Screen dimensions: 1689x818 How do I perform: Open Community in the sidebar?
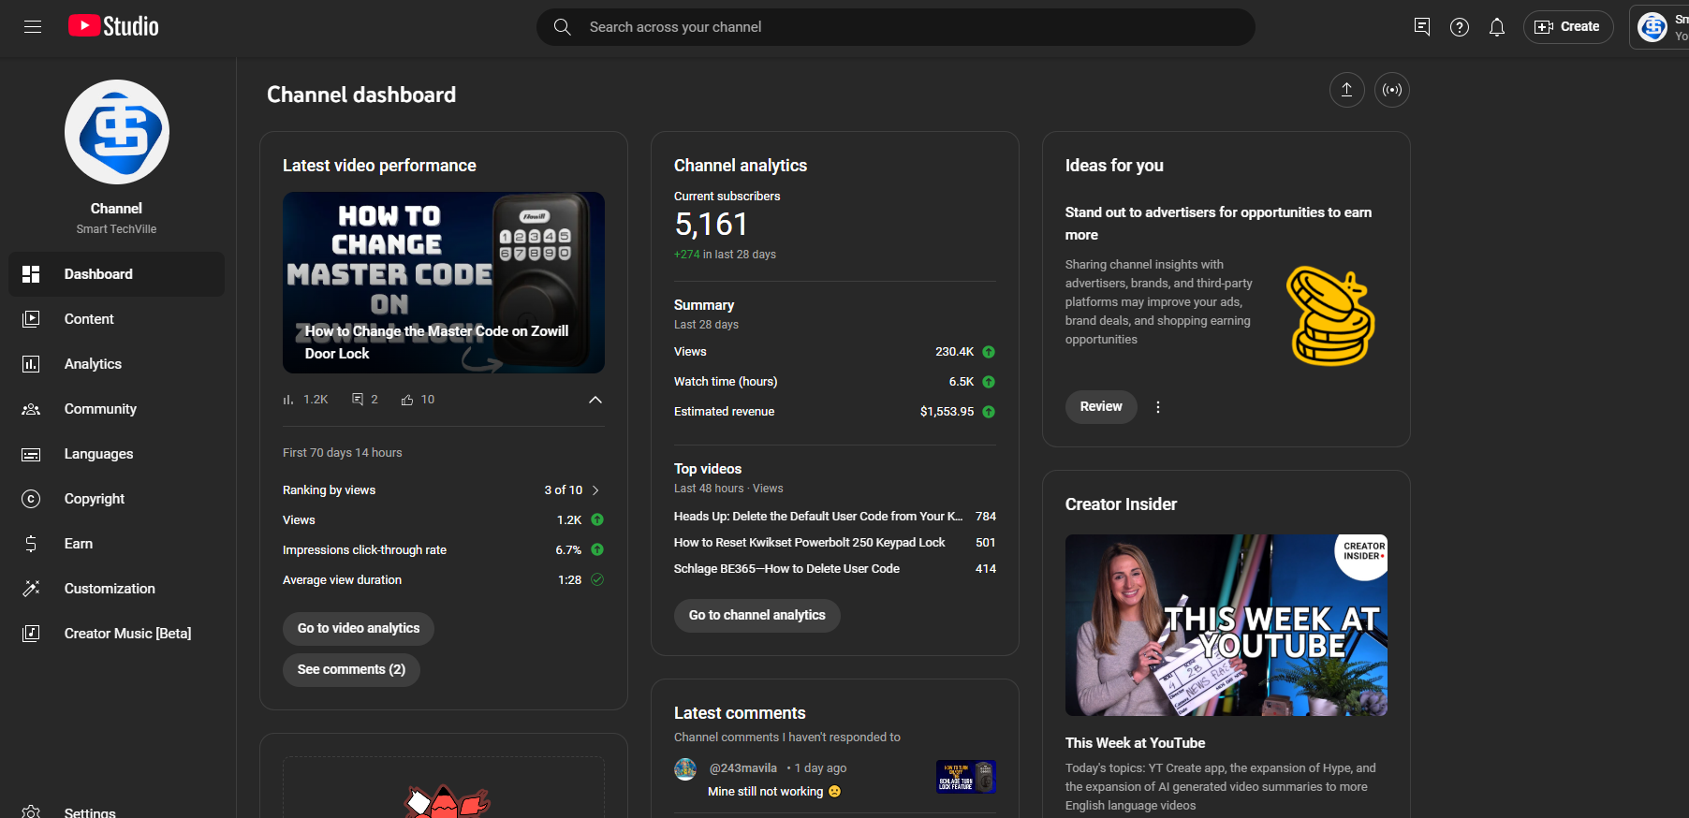pos(117,409)
